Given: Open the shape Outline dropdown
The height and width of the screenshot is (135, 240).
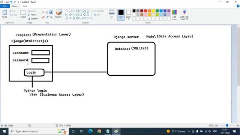Looking at the screenshot, I should [x=99, y=11].
